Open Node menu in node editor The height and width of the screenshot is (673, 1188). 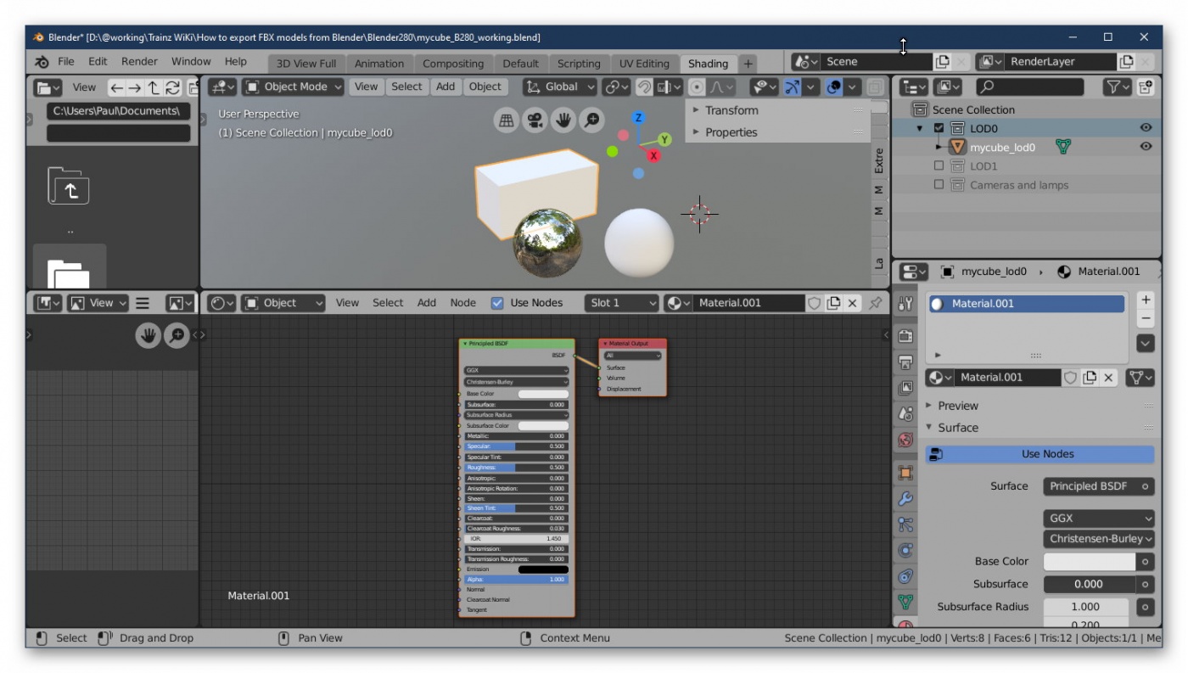(463, 303)
